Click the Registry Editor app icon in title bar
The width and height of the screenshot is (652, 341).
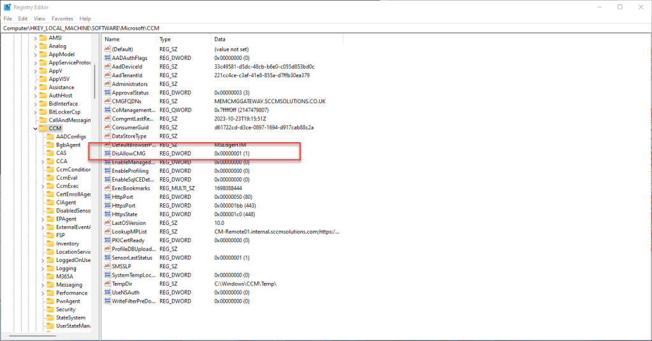pos(6,7)
